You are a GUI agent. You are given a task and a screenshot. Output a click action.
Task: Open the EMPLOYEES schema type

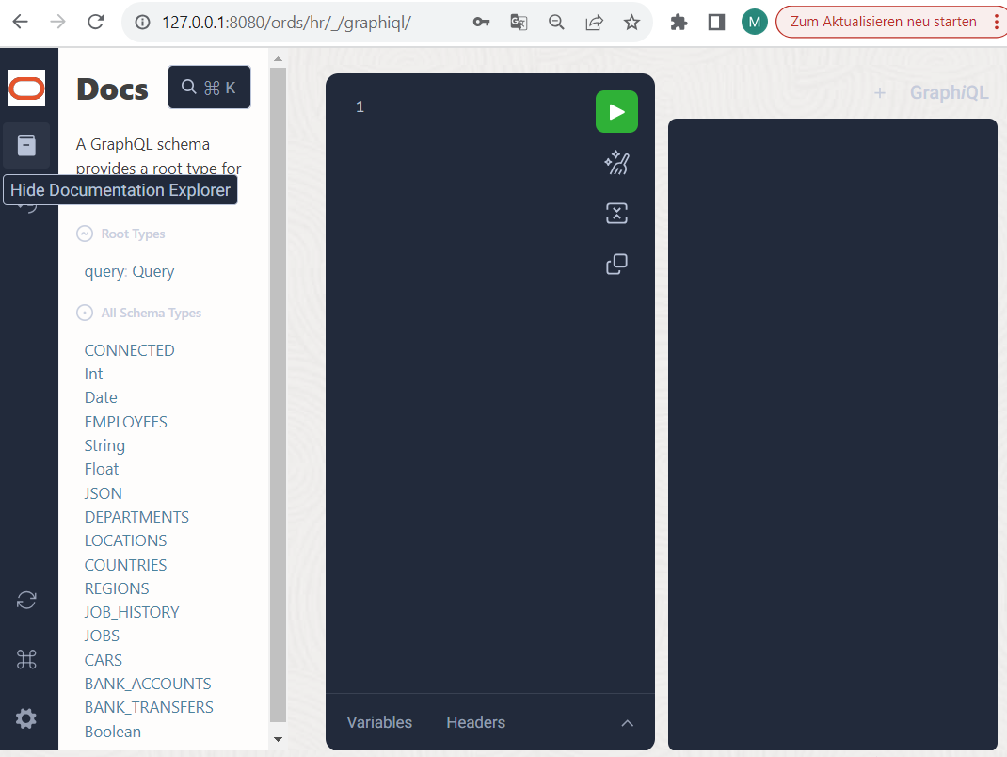(125, 421)
